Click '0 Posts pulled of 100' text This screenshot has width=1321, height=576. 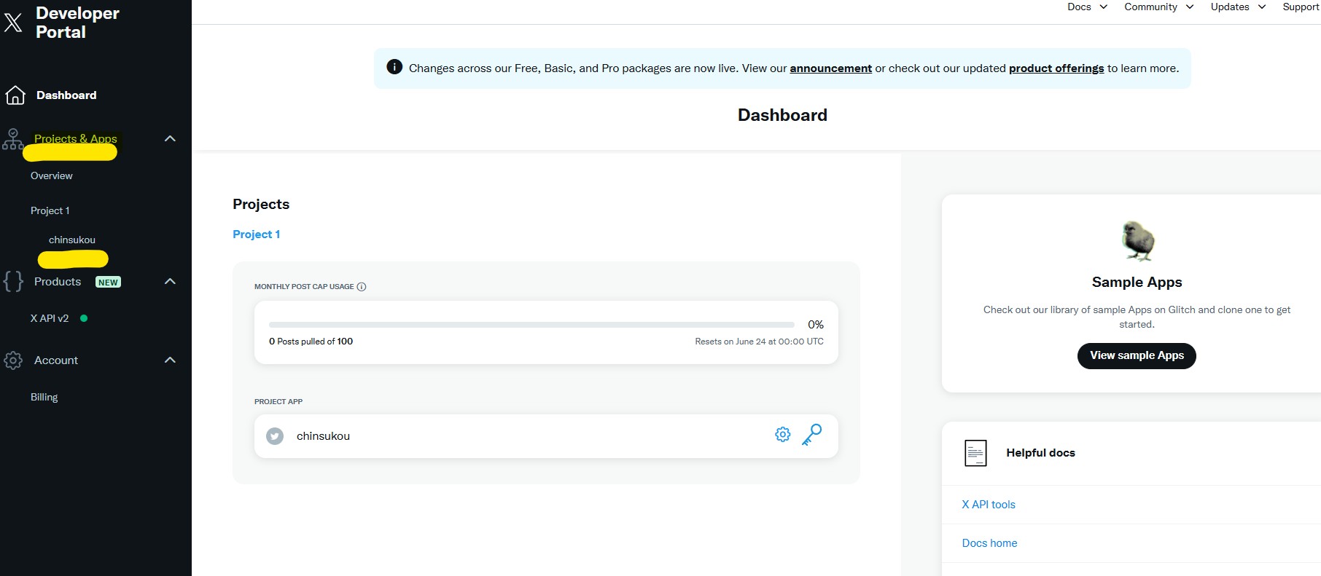pos(311,342)
